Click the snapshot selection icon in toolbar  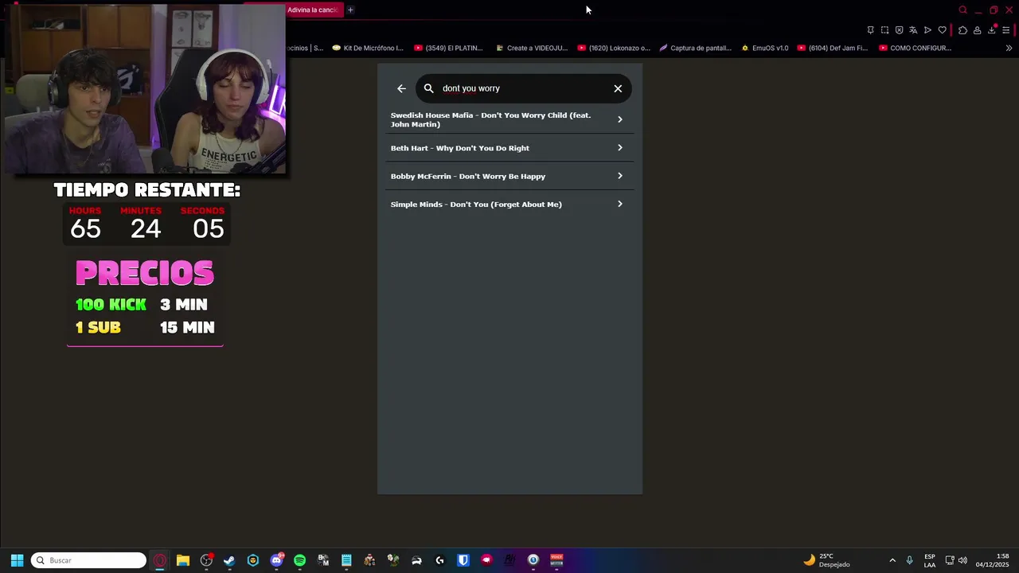pyautogui.click(x=884, y=30)
